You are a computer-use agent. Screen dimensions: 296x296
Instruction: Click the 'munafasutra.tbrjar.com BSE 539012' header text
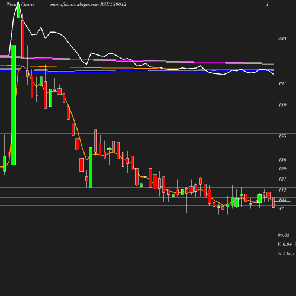[x=88, y=4]
